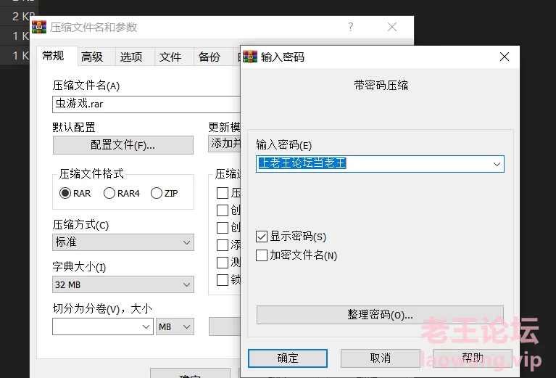Click the 压缩方式(C) label

[81, 225]
